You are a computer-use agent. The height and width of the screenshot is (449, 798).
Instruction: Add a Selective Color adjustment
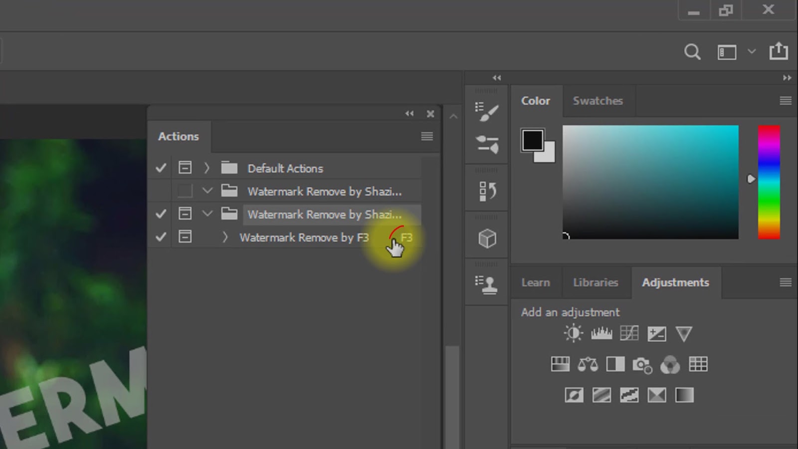pos(656,395)
